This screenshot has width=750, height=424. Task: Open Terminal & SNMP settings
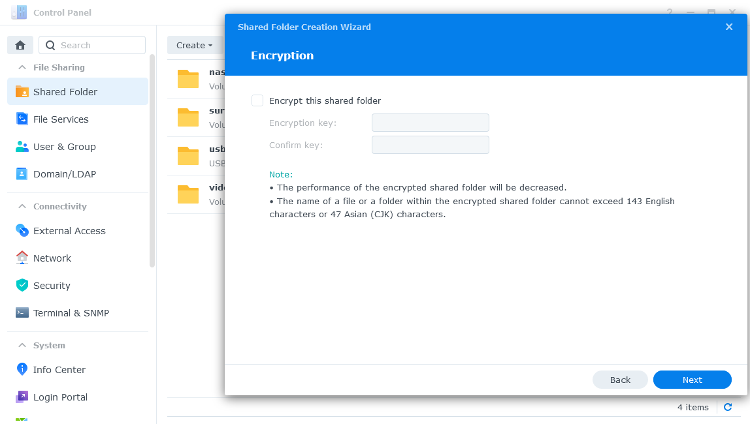tap(71, 313)
